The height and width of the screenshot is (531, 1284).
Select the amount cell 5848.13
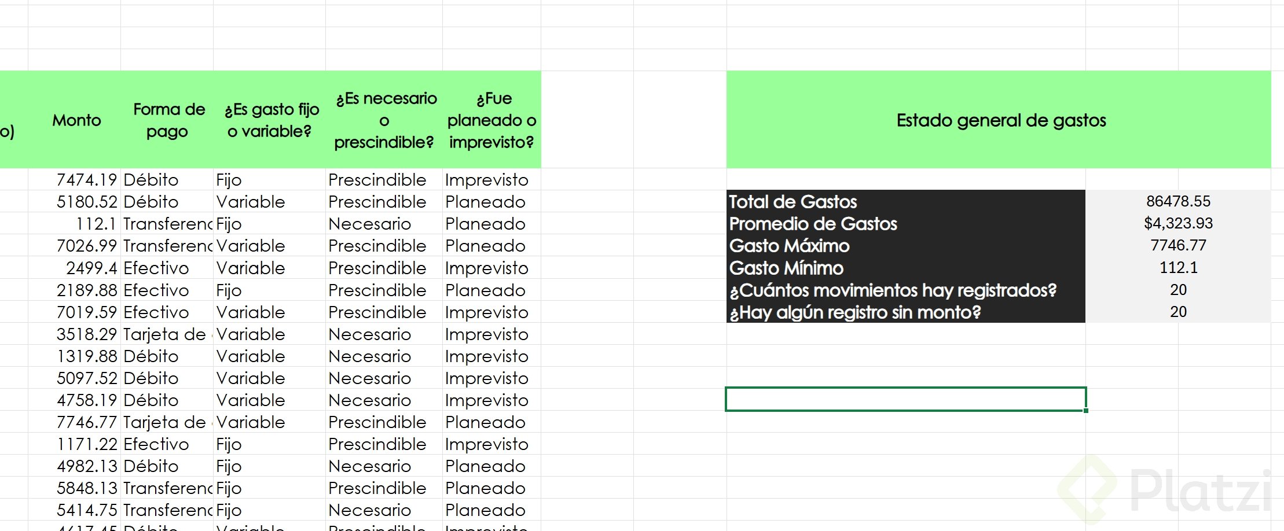pos(87,488)
